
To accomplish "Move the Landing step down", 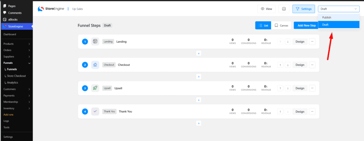I will (x=288, y=42).
